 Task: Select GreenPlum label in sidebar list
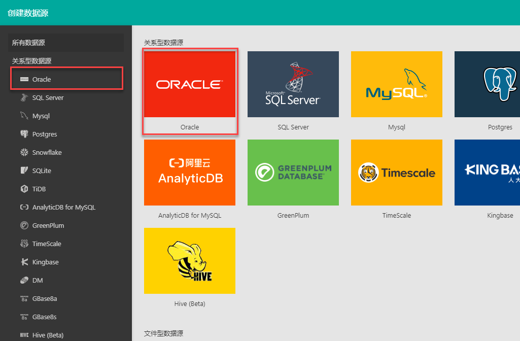click(48, 225)
